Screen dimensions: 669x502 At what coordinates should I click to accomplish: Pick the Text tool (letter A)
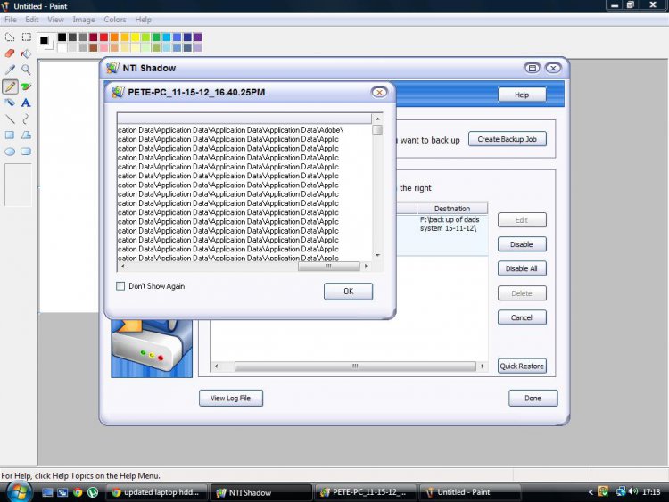pos(27,103)
